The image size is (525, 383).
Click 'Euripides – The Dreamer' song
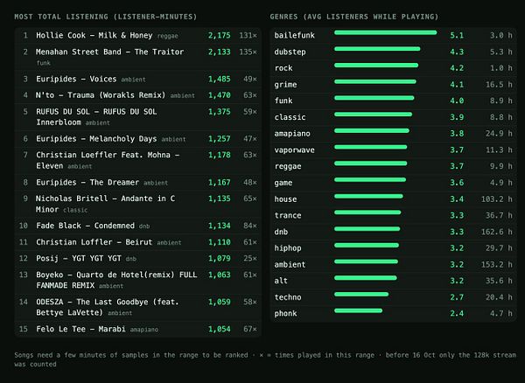point(87,182)
